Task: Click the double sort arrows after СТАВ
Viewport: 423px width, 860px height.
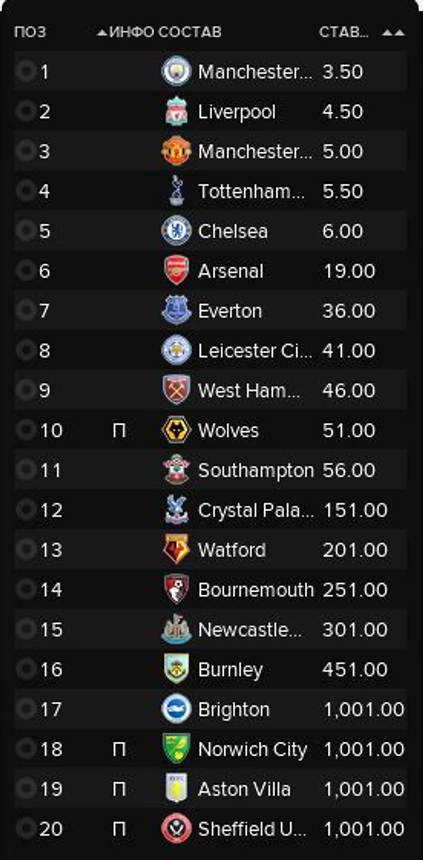Action: pos(393,32)
